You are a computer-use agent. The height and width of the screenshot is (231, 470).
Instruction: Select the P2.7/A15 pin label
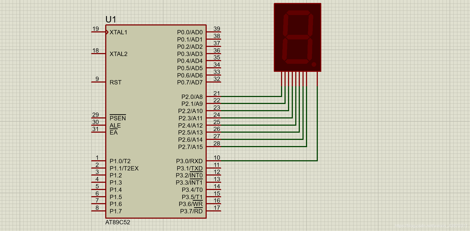point(190,147)
